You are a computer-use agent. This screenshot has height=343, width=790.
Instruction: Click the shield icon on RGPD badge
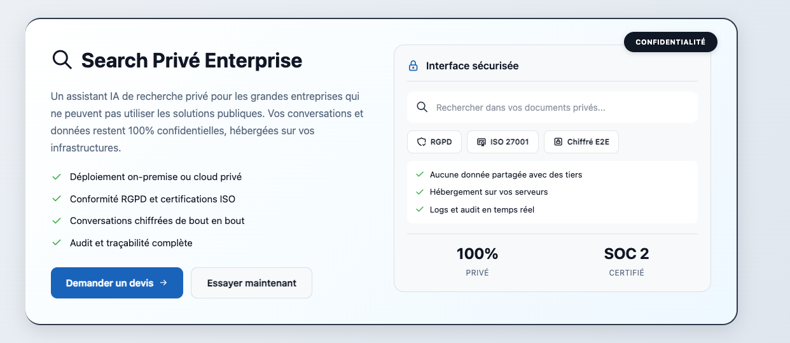click(x=420, y=142)
